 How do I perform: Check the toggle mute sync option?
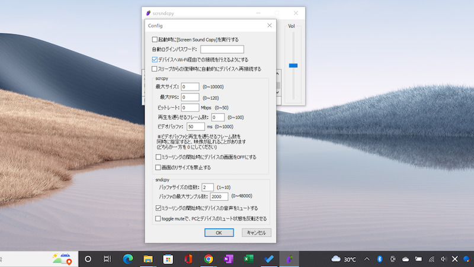tap(158, 218)
